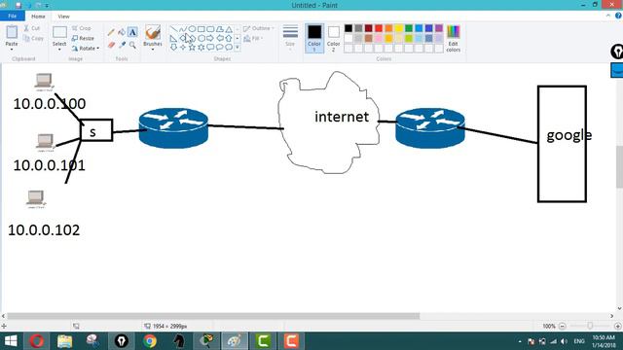Click the horizontal canvas scrollbar
623x350 pixels.
coord(213,316)
